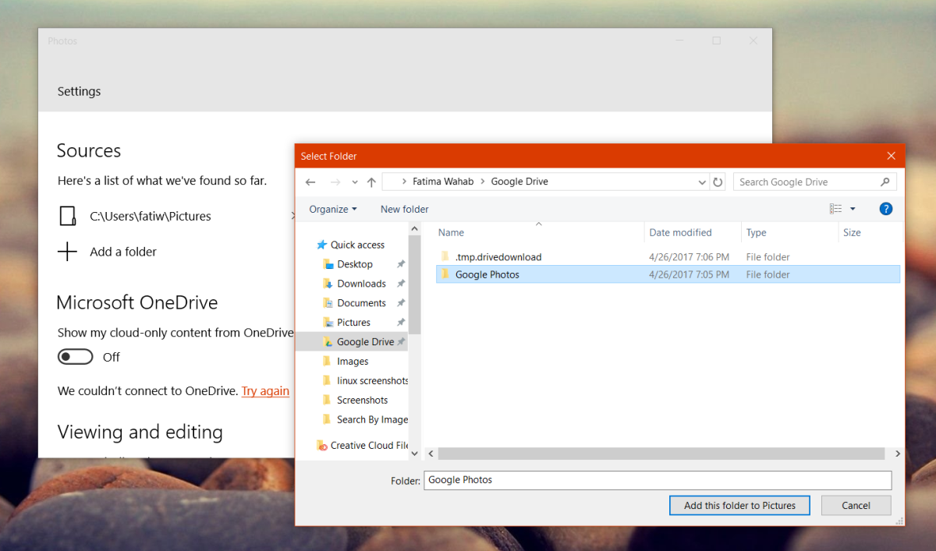Sort by the Date modified column header

pyautogui.click(x=680, y=232)
